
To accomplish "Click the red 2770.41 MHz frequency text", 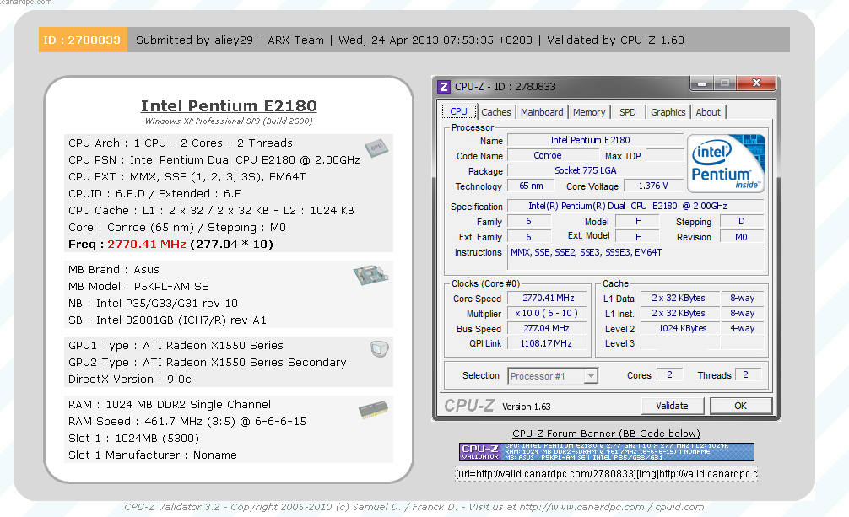I will coord(147,244).
